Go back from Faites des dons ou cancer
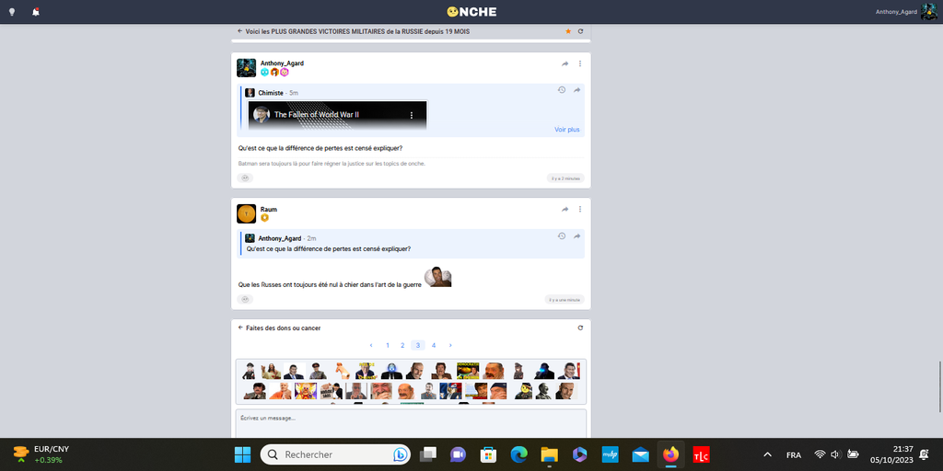 point(240,328)
